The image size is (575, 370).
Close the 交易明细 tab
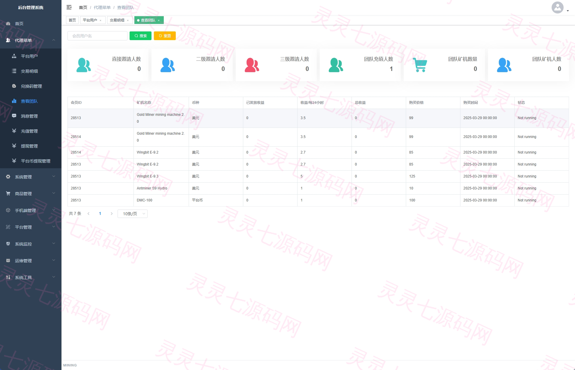click(128, 20)
